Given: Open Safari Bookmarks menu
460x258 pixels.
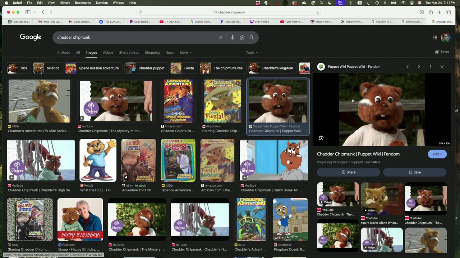Looking at the screenshot, I should (83, 3).
